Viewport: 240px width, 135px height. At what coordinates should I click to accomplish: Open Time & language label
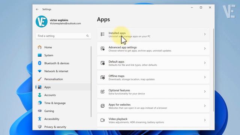click(x=55, y=103)
